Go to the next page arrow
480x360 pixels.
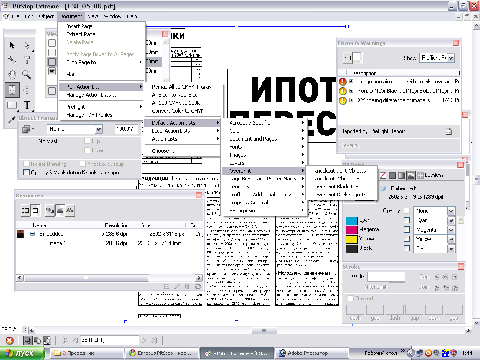(143, 340)
